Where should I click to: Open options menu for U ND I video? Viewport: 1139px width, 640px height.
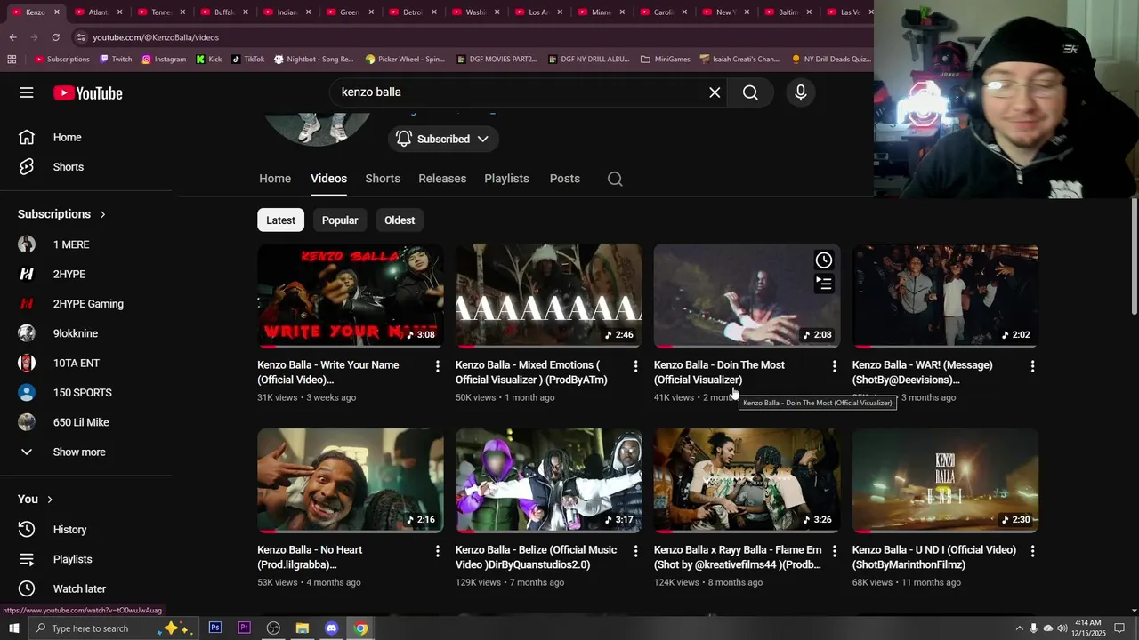(1032, 551)
